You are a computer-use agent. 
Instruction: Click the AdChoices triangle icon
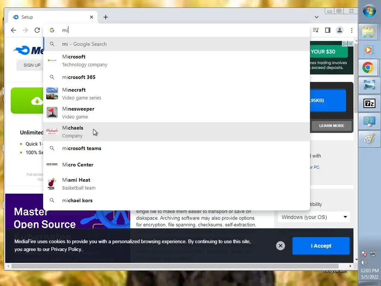pos(345,44)
